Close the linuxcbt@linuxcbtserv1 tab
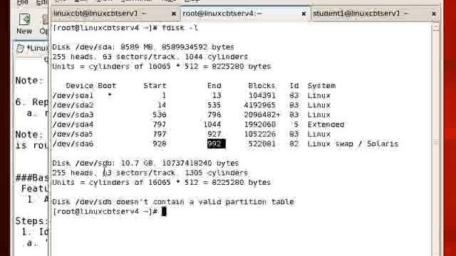Image resolution: width=456 pixels, height=256 pixels. point(174,14)
